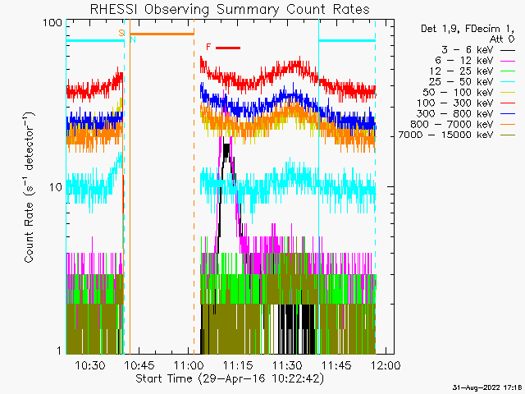Select the blue 300 - 800 keV legend line
Image resolution: width=525 pixels, height=394 pixels.
[508, 115]
